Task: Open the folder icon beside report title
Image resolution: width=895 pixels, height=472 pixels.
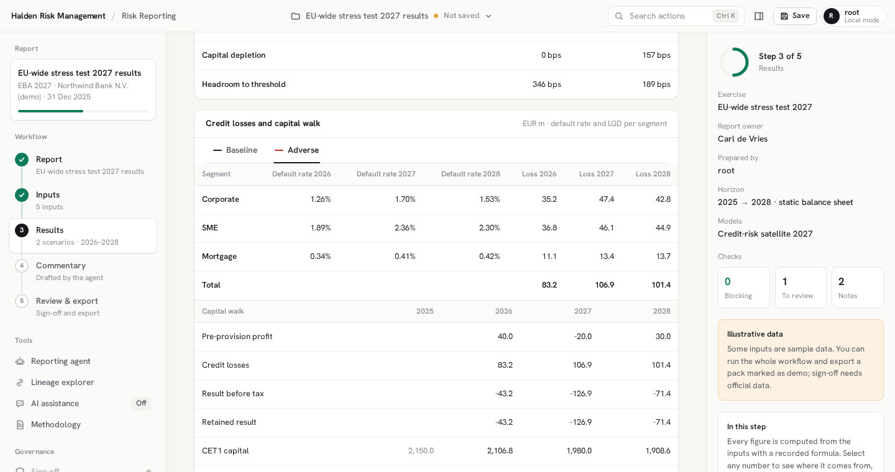Action: (x=295, y=16)
